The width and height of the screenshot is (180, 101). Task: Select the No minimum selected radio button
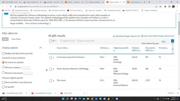click(3, 62)
